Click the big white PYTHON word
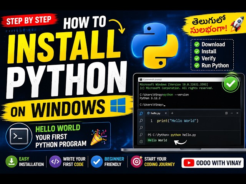This screenshot has width=246, height=184. click(x=66, y=79)
